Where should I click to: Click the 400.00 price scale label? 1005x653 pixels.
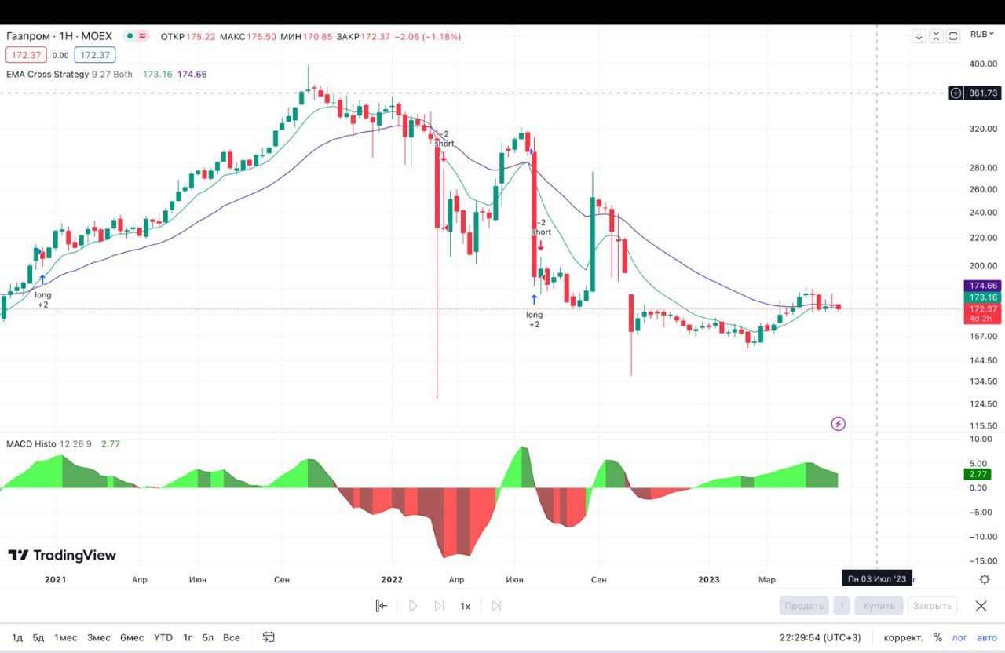click(982, 64)
